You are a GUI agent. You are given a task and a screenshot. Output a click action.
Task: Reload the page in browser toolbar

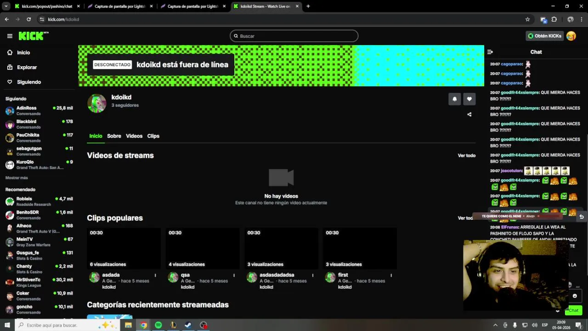28,19
